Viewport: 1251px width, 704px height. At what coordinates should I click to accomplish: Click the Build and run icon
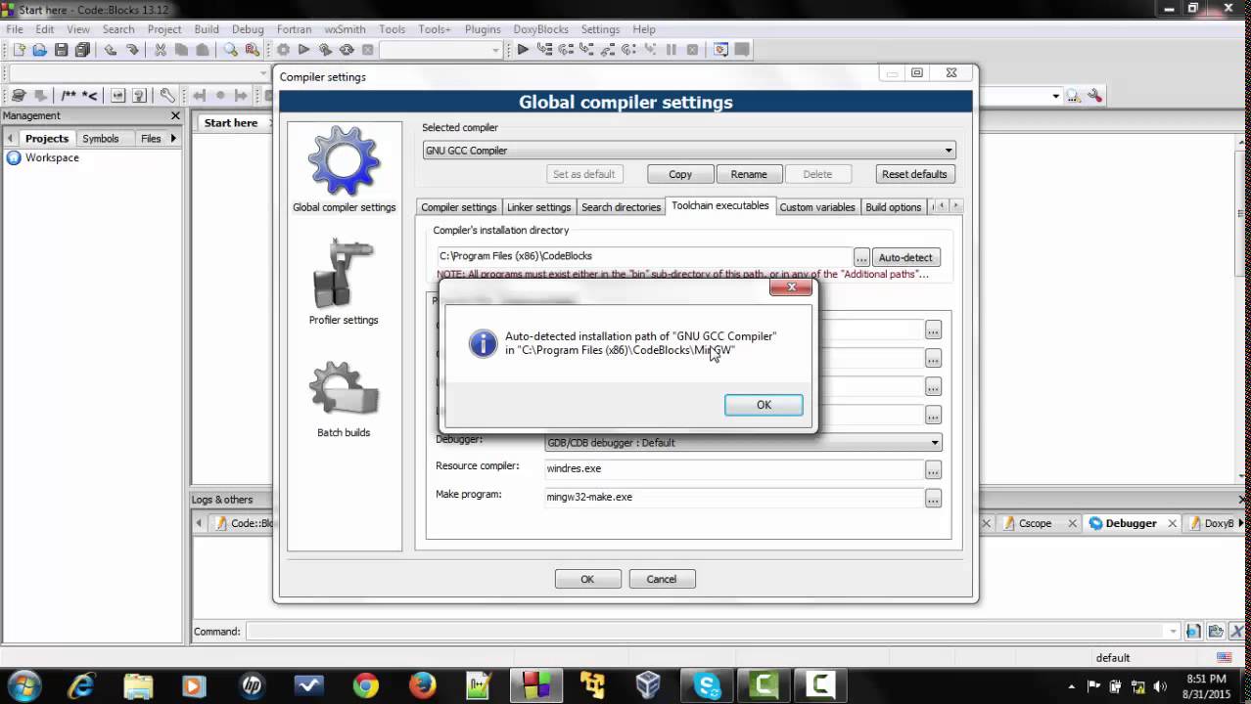[326, 50]
